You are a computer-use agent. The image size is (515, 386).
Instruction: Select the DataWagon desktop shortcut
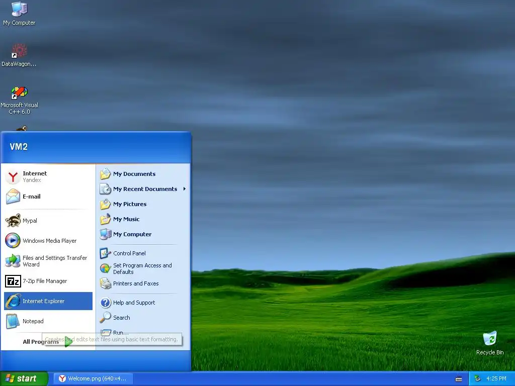tap(19, 55)
